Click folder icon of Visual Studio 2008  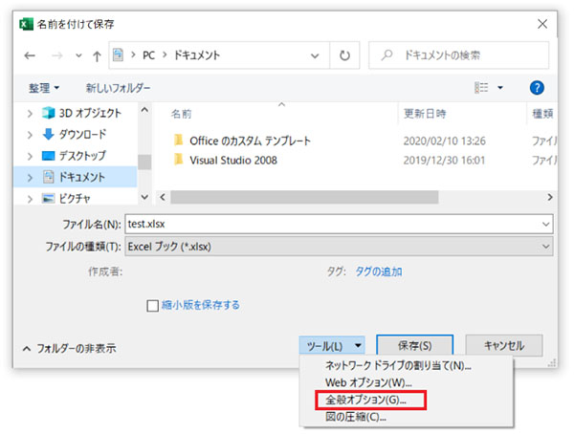pyautogui.click(x=178, y=160)
